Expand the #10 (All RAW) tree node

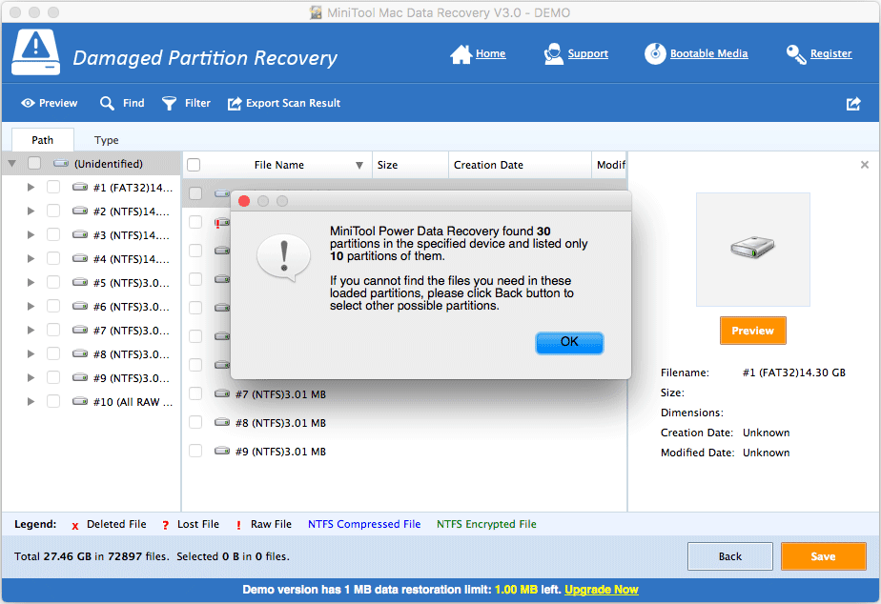[x=31, y=402]
